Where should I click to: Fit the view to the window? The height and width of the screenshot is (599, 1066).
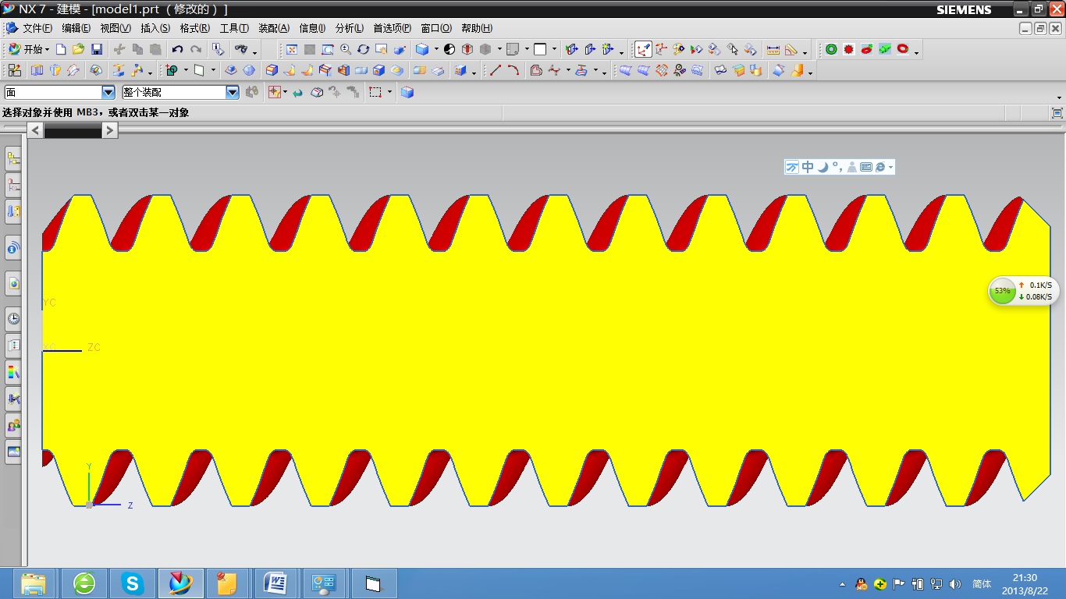(x=292, y=49)
